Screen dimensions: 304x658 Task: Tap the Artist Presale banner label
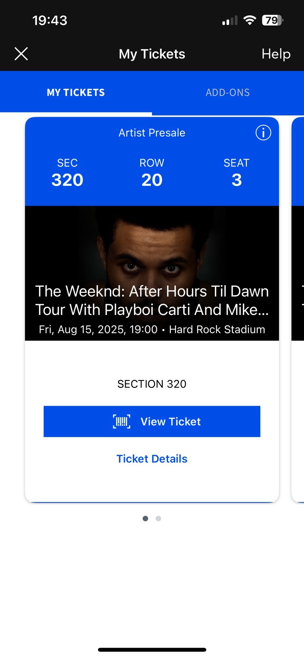[152, 133]
